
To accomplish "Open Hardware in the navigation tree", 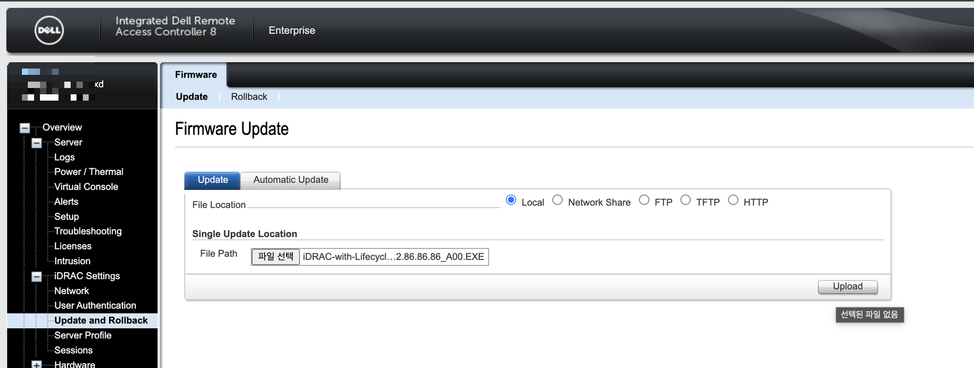I will 75,364.
